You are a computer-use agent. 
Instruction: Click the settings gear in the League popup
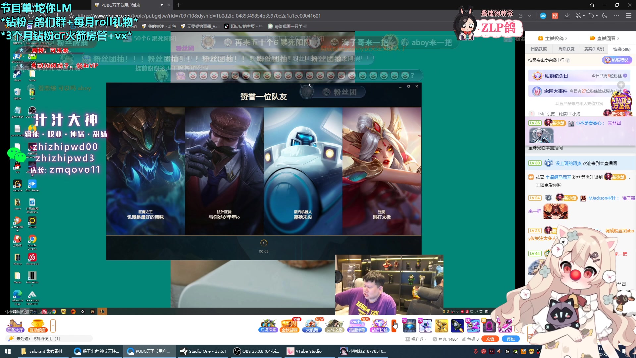point(408,86)
